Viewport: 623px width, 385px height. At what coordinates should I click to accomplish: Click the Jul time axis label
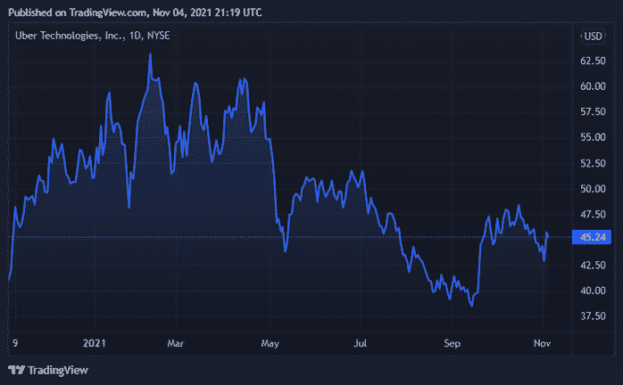[361, 343]
